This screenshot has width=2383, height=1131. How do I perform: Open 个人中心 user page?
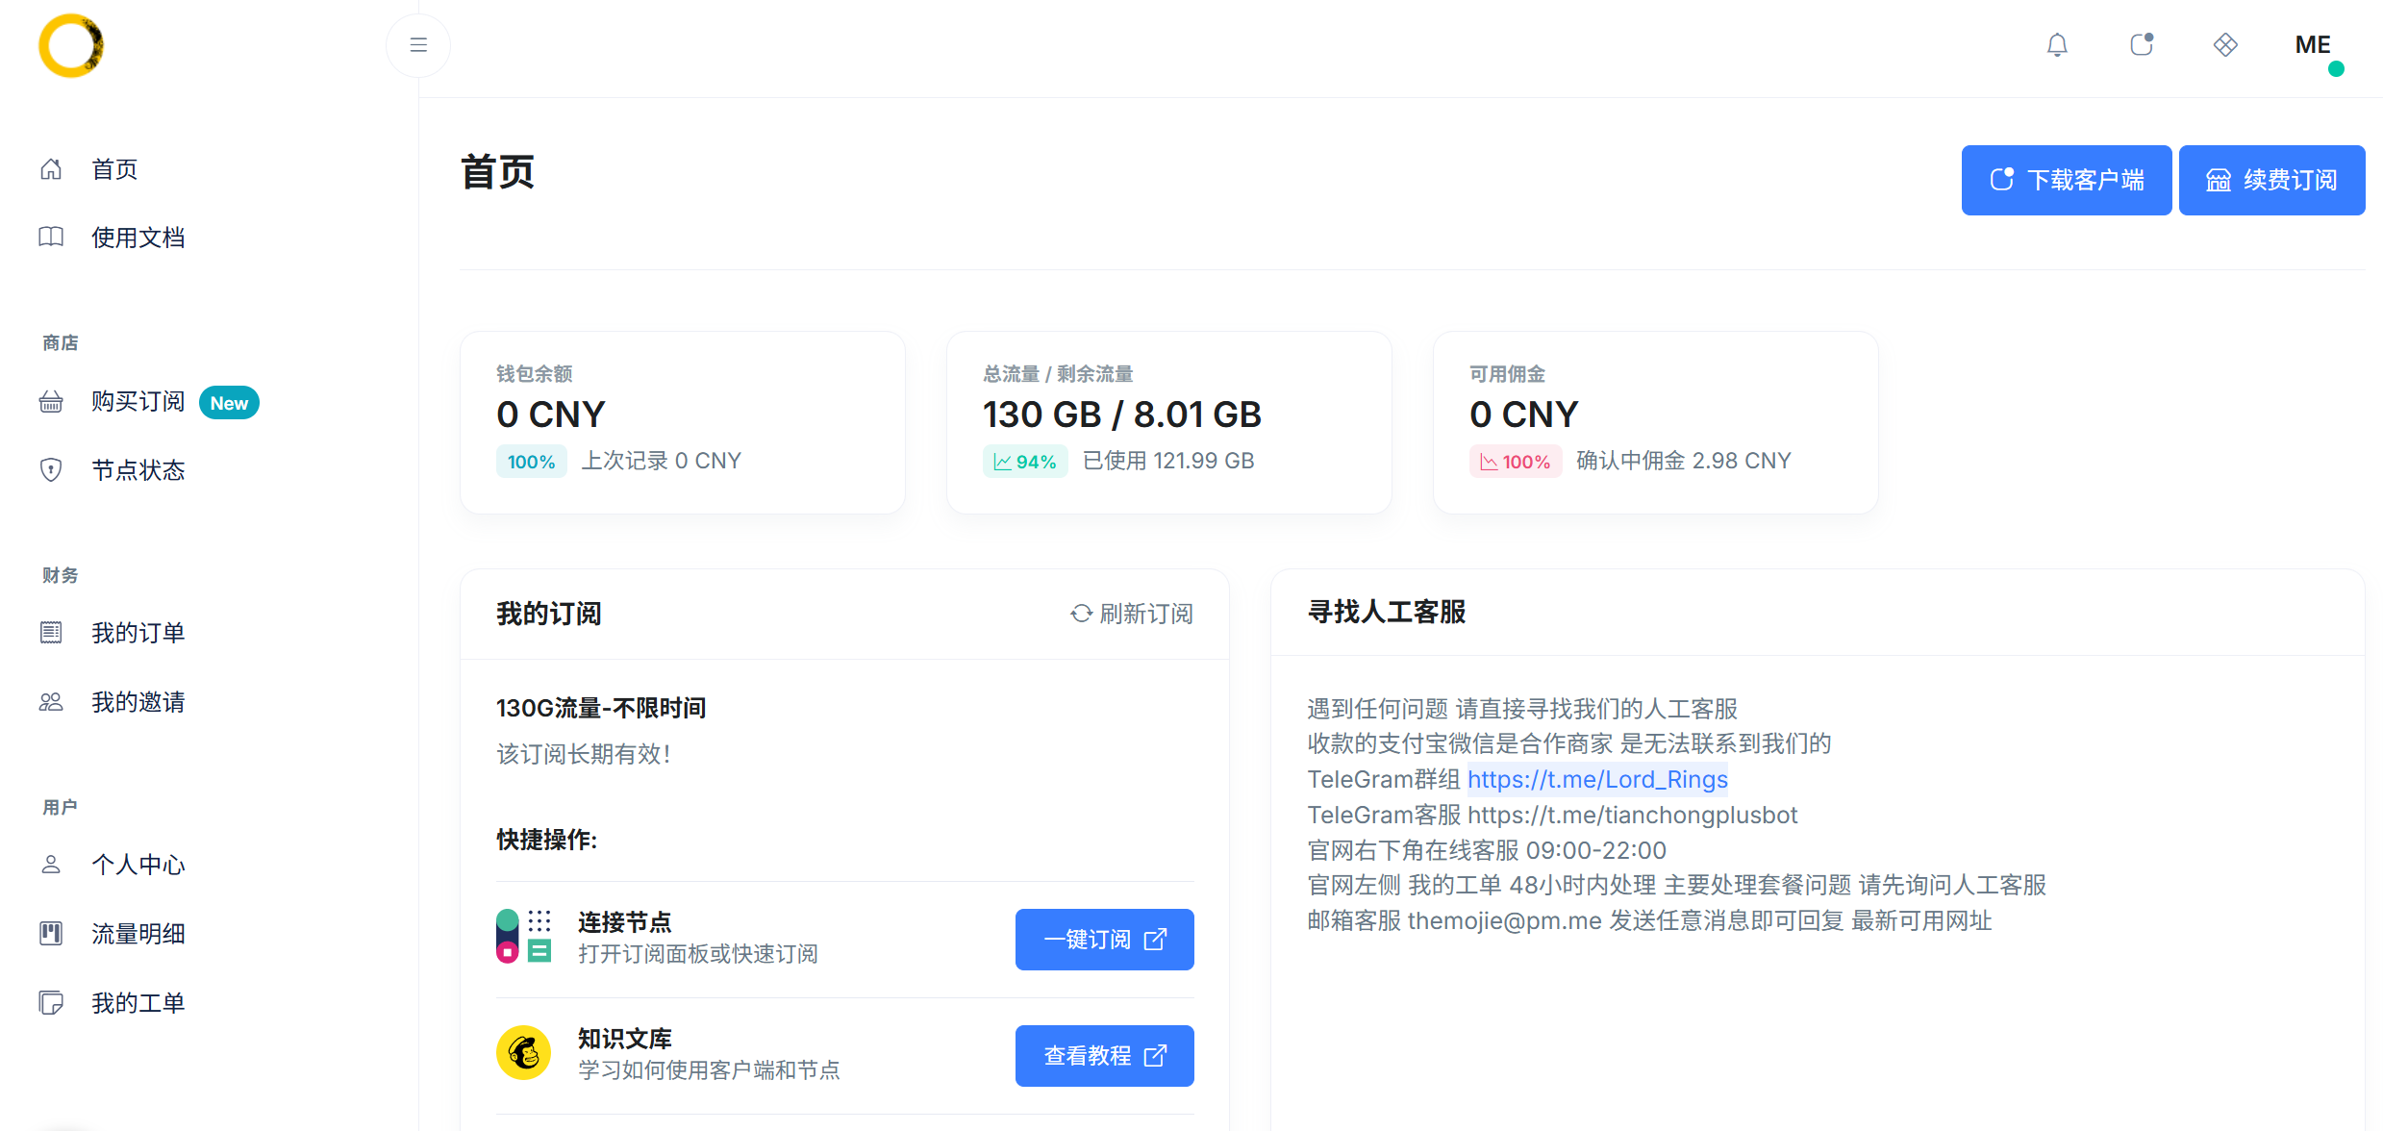[x=138, y=865]
